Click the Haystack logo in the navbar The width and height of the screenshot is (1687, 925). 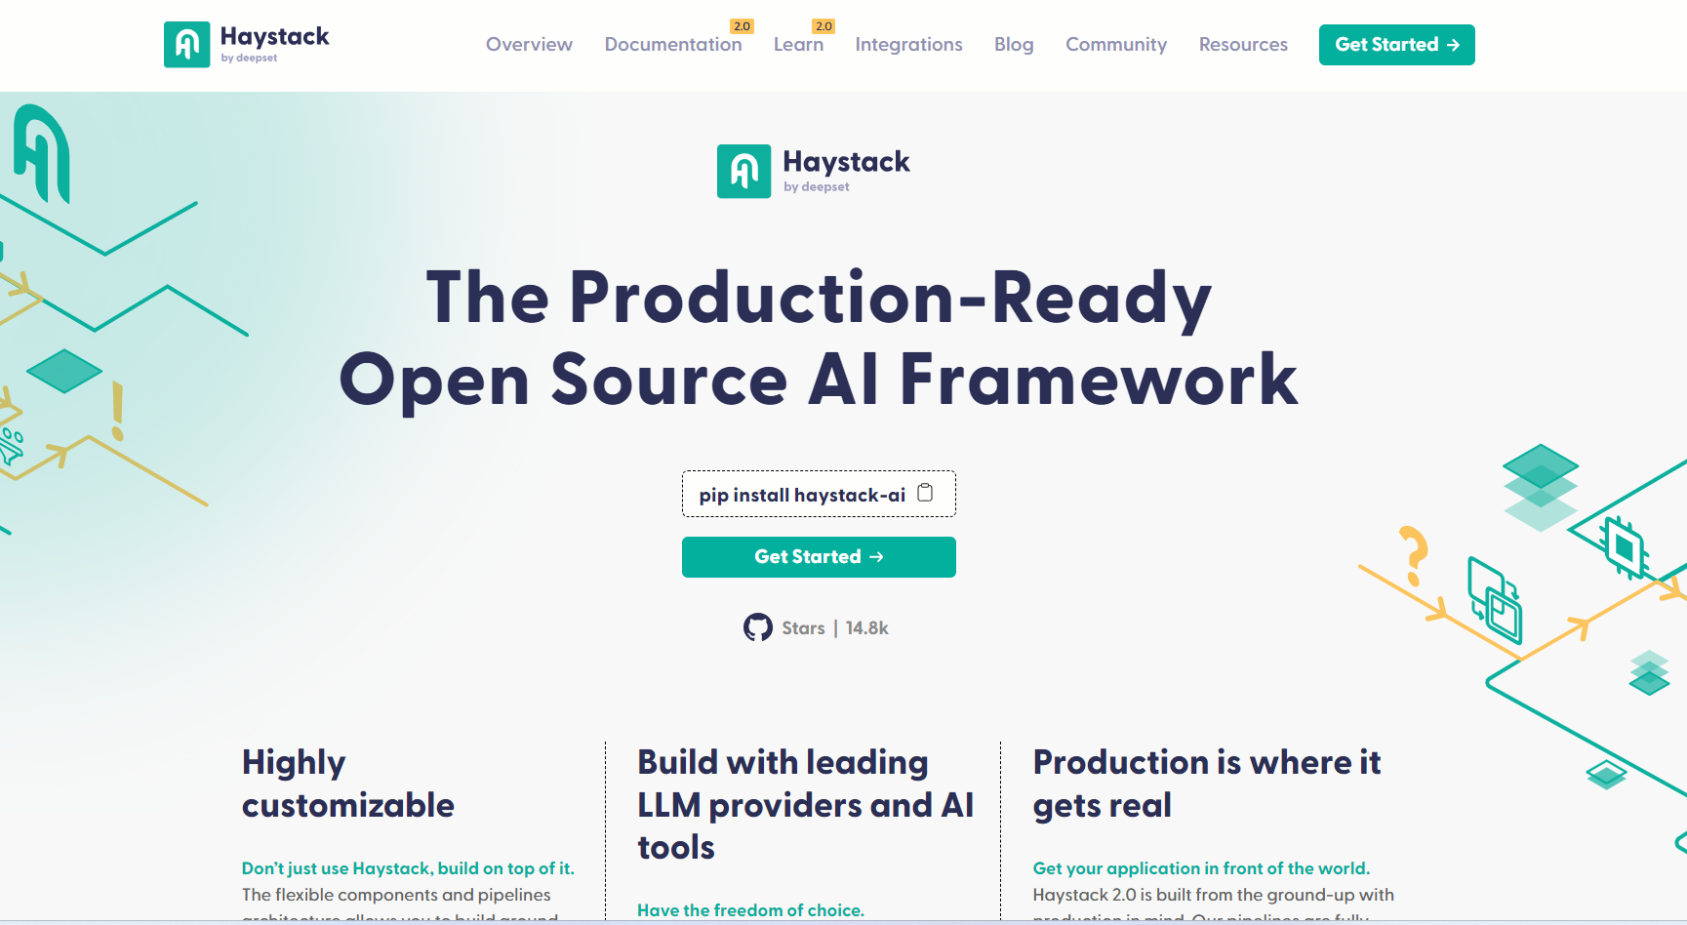pos(246,44)
